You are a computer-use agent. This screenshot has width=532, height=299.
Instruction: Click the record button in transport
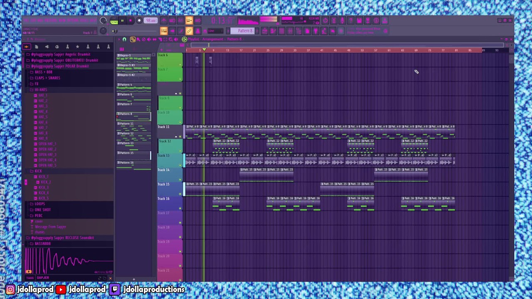[x=139, y=20]
